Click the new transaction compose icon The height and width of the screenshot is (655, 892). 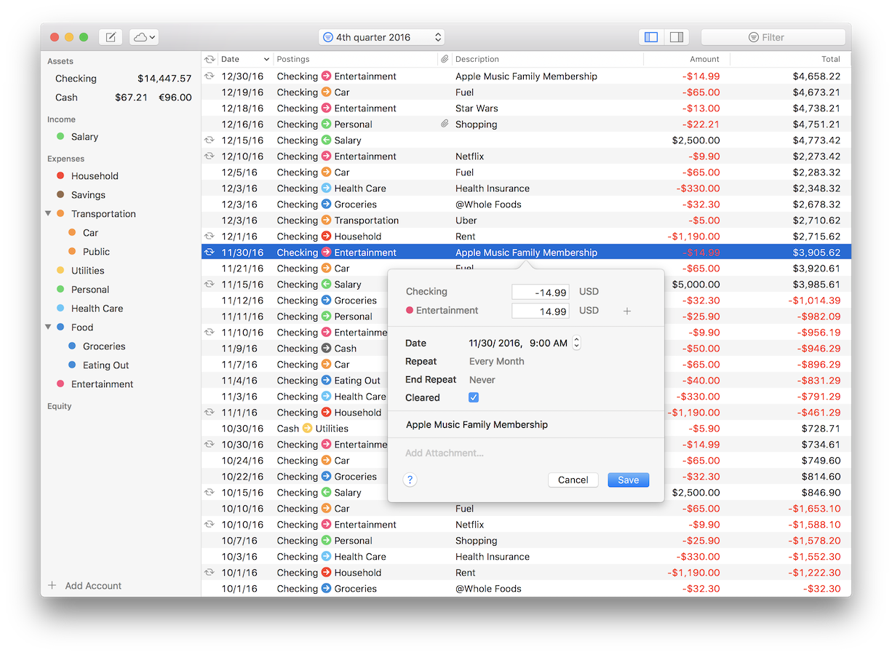point(111,37)
